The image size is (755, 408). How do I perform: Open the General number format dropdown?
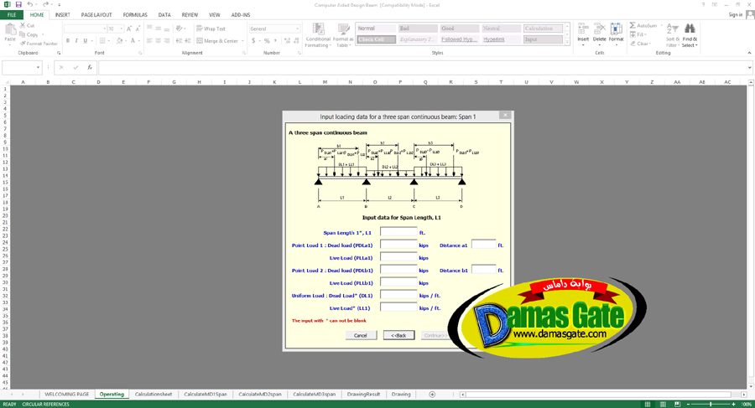tap(298, 28)
